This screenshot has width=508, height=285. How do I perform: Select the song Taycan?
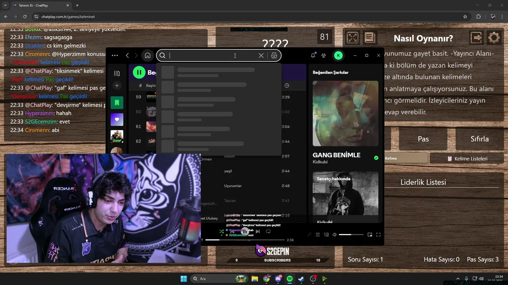pyautogui.click(x=230, y=201)
